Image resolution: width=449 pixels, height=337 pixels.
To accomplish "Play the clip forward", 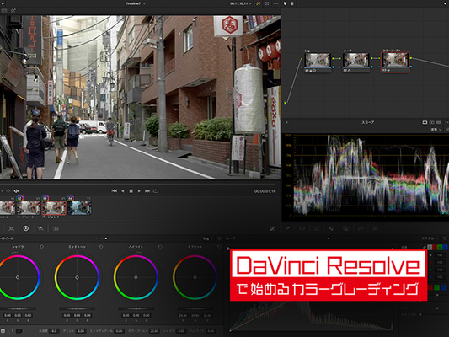I will point(139,191).
